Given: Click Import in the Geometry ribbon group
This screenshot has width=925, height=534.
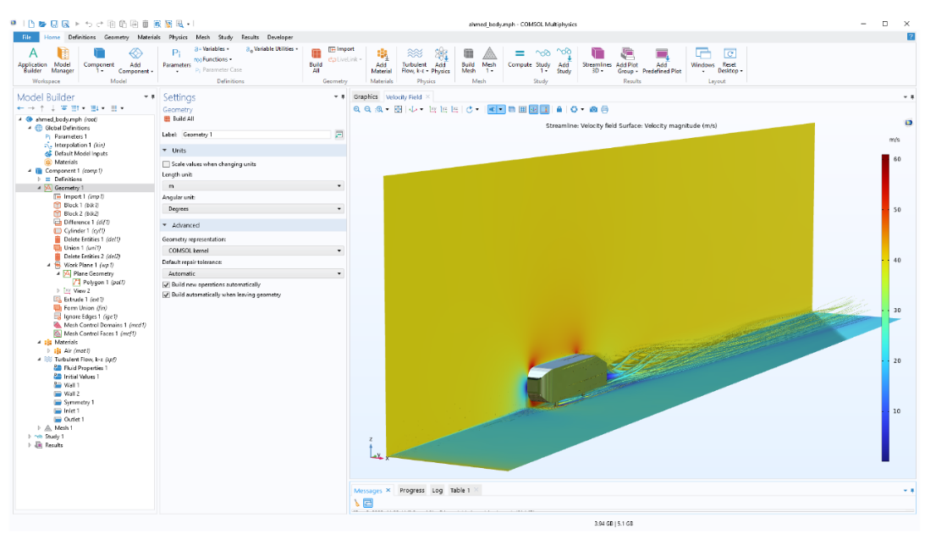Looking at the screenshot, I should pos(342,49).
